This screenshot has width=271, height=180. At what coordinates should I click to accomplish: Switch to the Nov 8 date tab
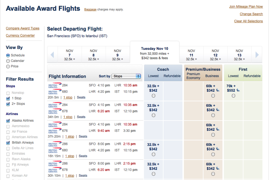tap(94, 55)
